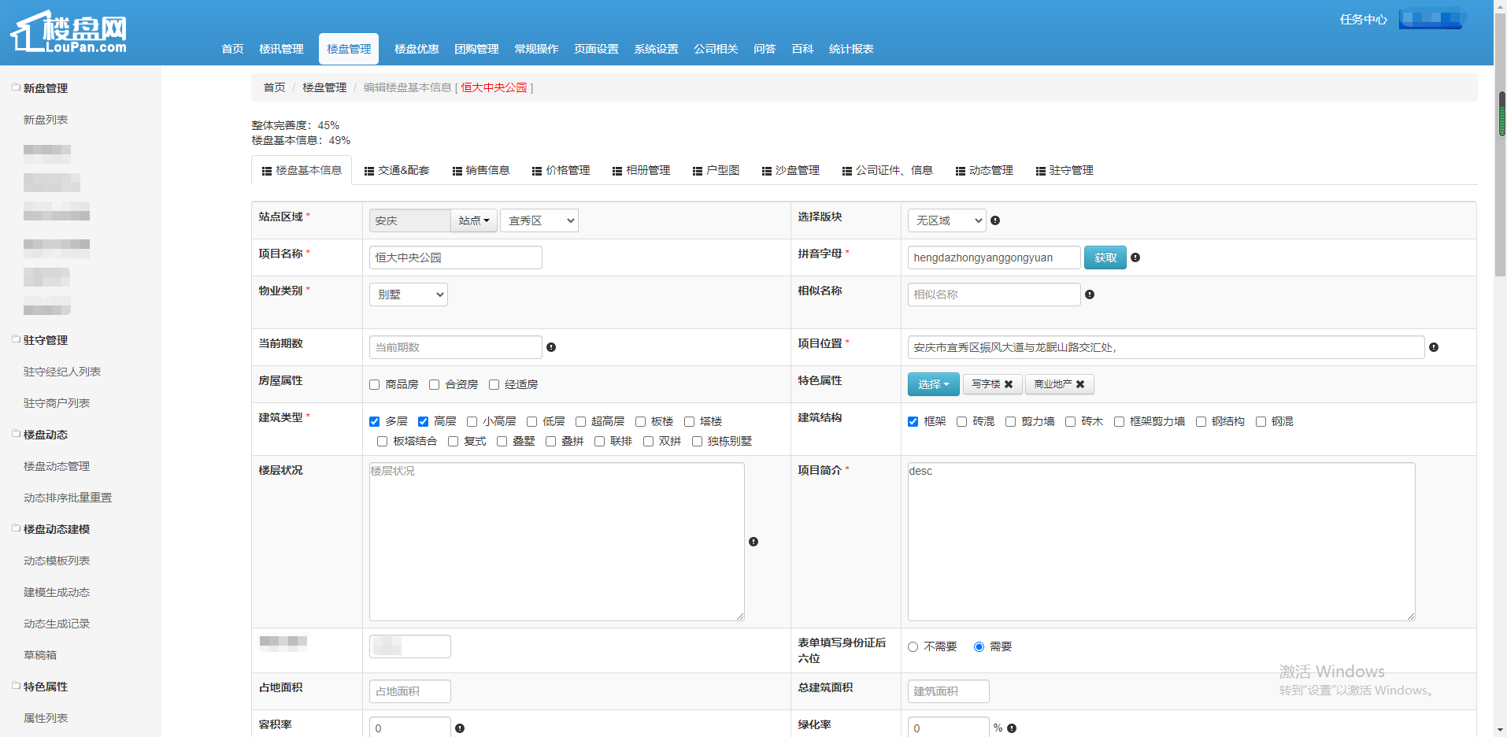Viewport: 1507px width, 737px height.
Task: Click info icon beside 楼层状况 textarea
Action: 753,542
